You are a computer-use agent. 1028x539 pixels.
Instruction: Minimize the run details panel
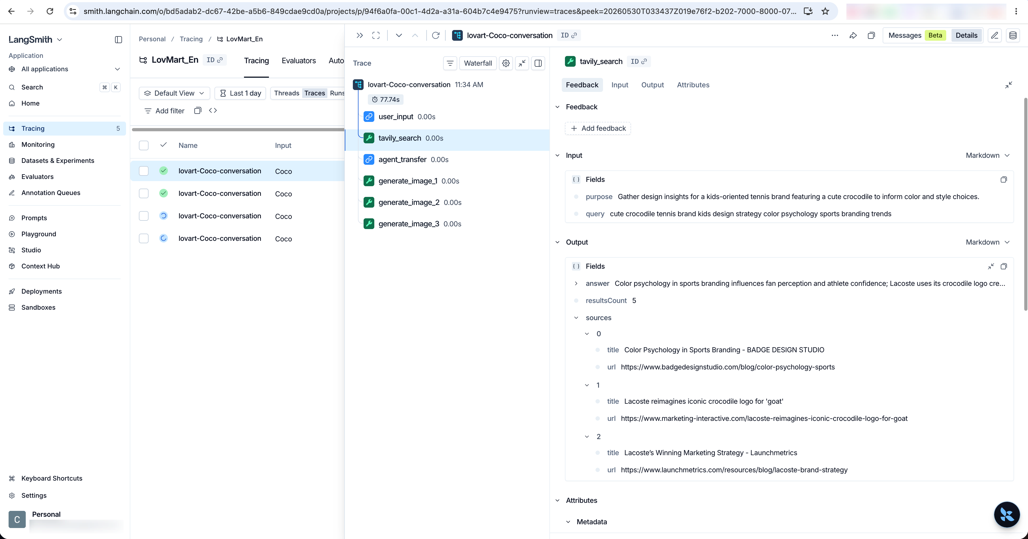tap(1008, 85)
